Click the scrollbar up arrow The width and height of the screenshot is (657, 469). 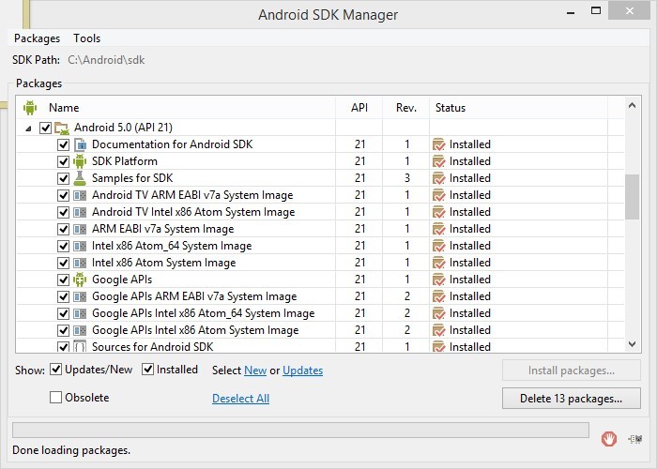(x=632, y=105)
